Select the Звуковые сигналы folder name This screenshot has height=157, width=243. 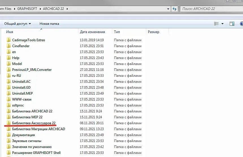coord(27,141)
